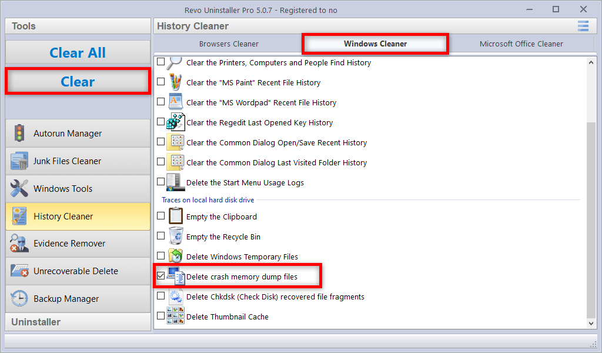Click the Unrecoverable Delete icon
602x353 pixels.
pyautogui.click(x=19, y=271)
